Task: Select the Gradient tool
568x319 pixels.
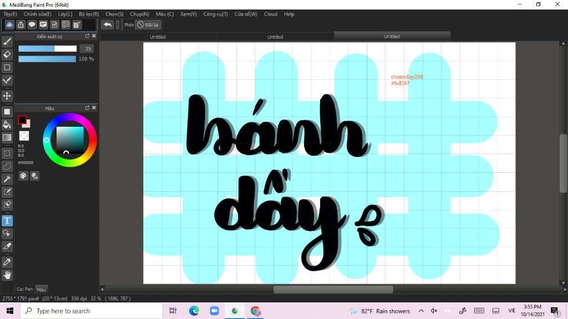Action: 7,137
